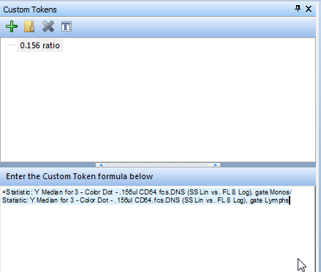Add a new token folder

click(x=29, y=26)
